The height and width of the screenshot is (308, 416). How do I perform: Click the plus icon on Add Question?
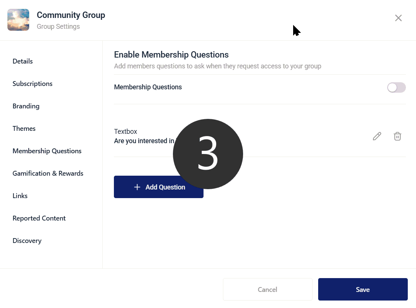(137, 187)
